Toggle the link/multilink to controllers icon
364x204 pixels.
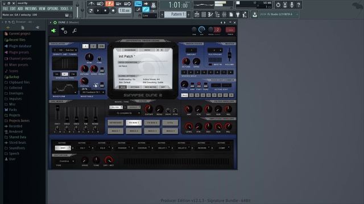(x=146, y=10)
